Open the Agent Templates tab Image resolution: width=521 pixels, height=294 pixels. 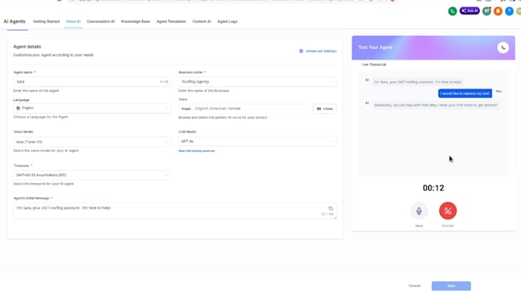coord(171,21)
